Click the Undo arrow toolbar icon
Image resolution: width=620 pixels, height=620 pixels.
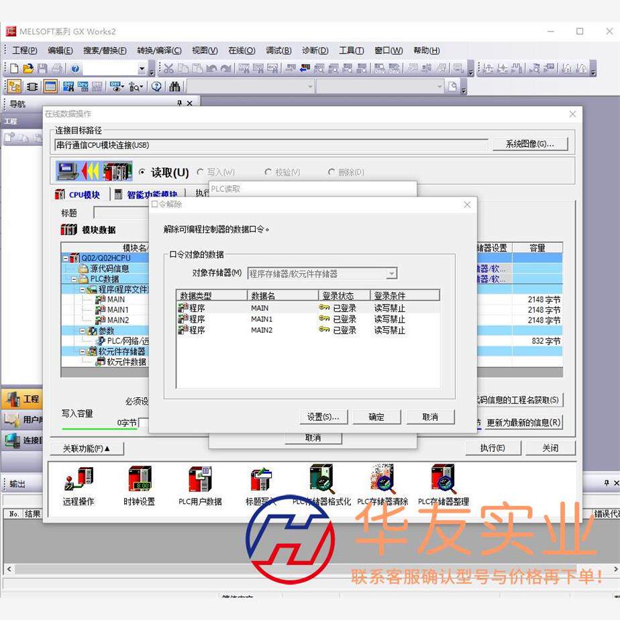[211, 68]
